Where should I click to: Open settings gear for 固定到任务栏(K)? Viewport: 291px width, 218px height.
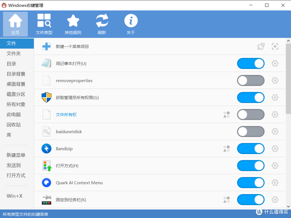coord(275,200)
